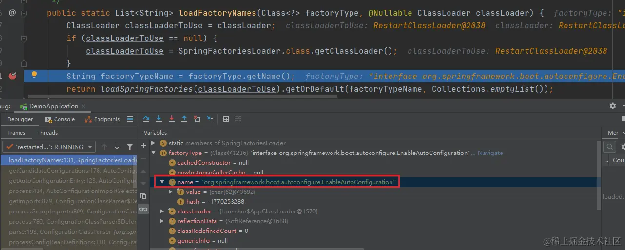Switch to the Debugger tab

tap(20, 119)
